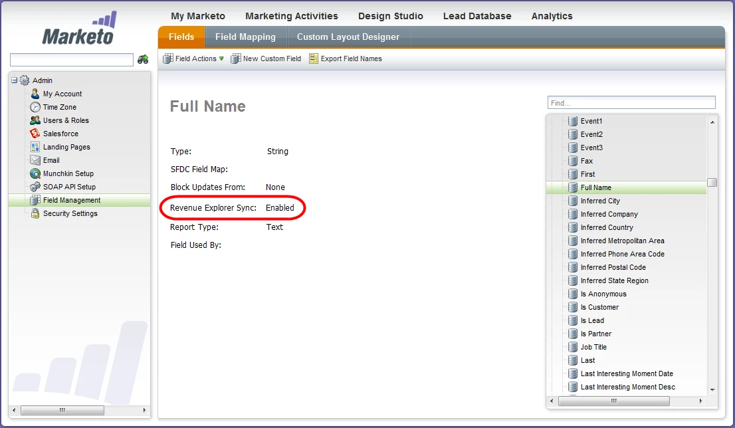
Task: Open the Field Actions dropdown arrow
Action: (x=221, y=58)
